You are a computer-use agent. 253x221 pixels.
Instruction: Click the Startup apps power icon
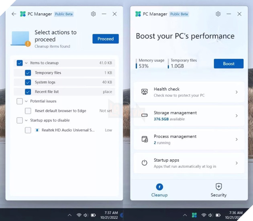pyautogui.click(x=145, y=163)
